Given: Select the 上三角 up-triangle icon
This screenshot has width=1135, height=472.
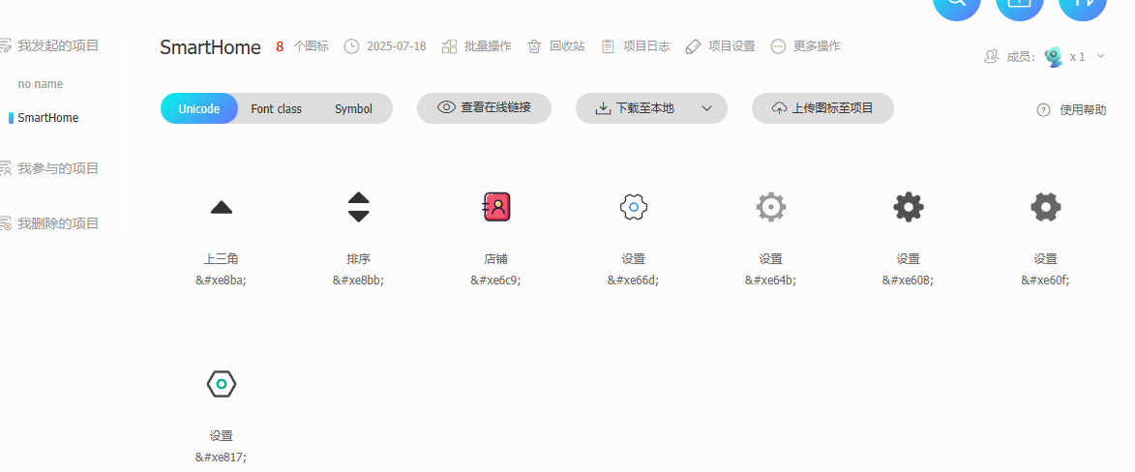Looking at the screenshot, I should click(222, 208).
